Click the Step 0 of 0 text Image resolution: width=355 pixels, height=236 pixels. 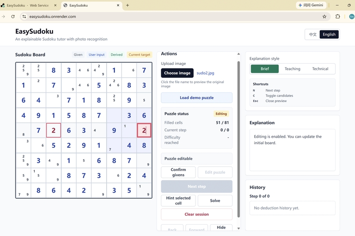pos(259,196)
